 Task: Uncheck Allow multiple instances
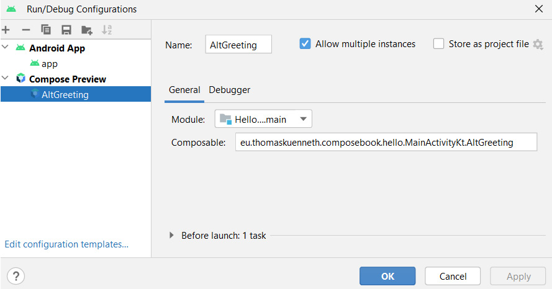305,44
